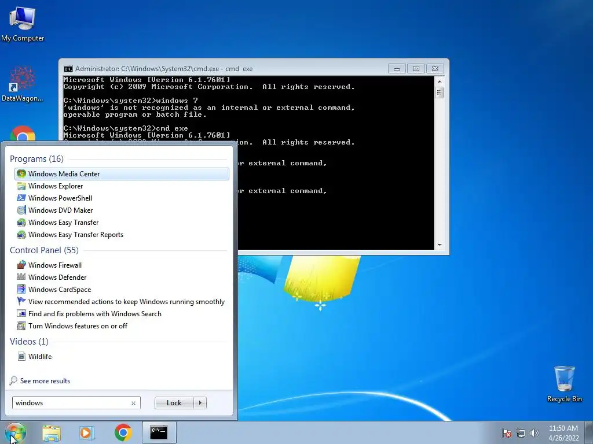Switch to the cmd.exe taskbar button
593x444 pixels.
pyautogui.click(x=159, y=432)
